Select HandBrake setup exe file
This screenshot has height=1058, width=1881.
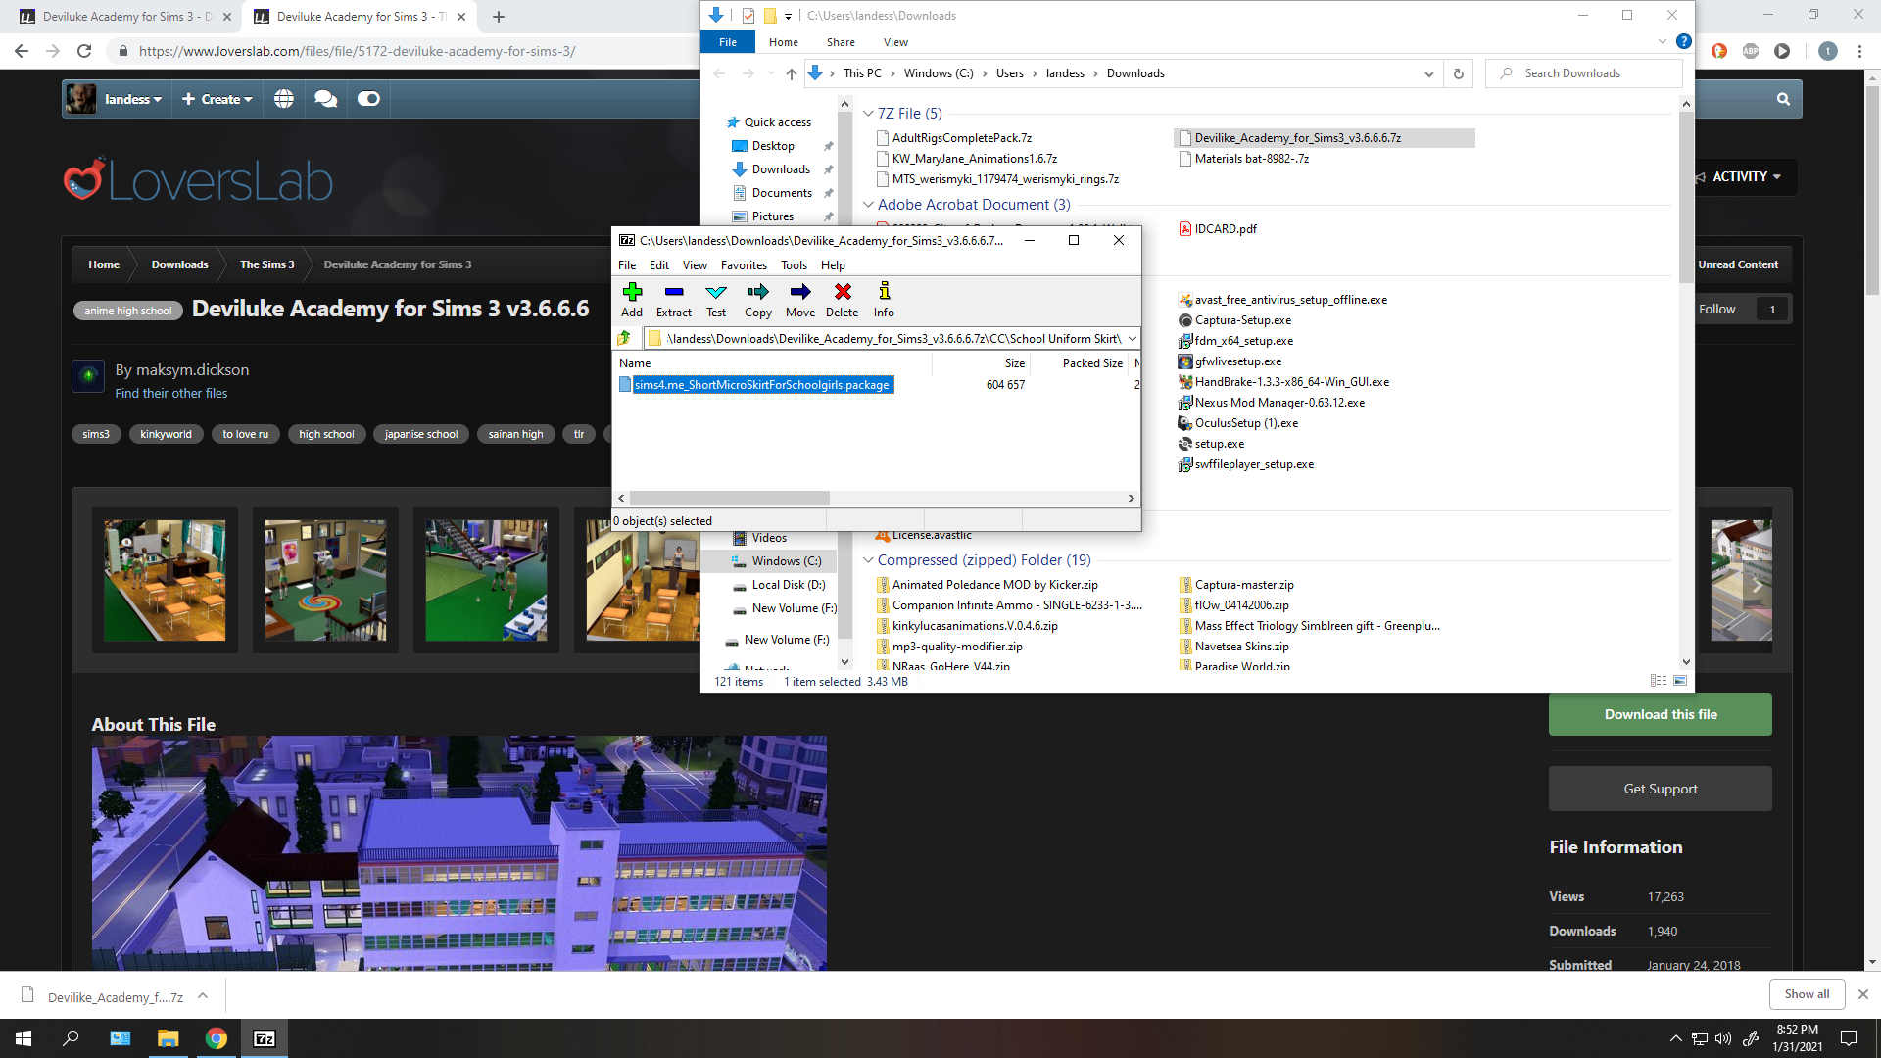tap(1283, 382)
